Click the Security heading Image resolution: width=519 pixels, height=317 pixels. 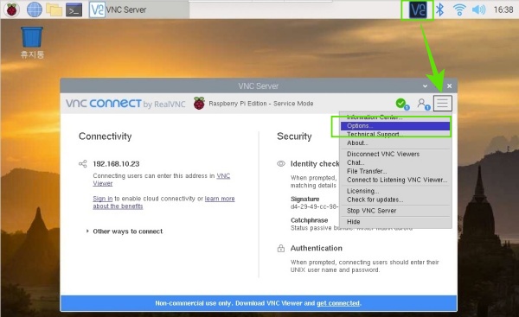tap(294, 136)
